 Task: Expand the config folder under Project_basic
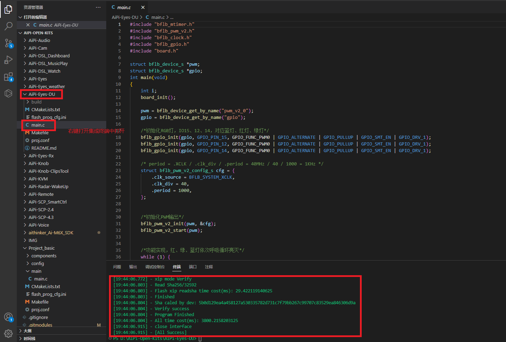pyautogui.click(x=62, y=263)
